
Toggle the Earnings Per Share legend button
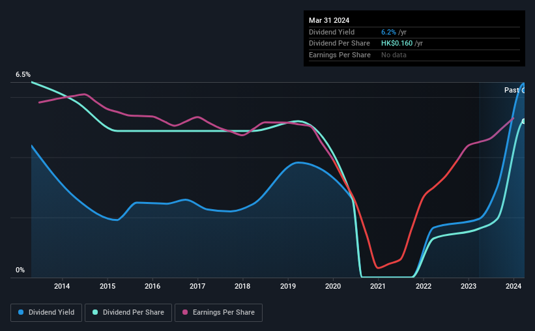[218, 313]
